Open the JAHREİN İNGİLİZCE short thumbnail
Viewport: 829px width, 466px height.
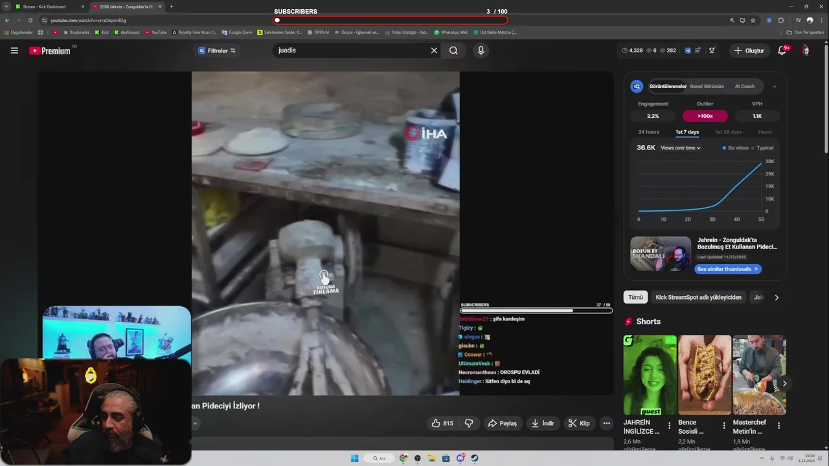(650, 375)
